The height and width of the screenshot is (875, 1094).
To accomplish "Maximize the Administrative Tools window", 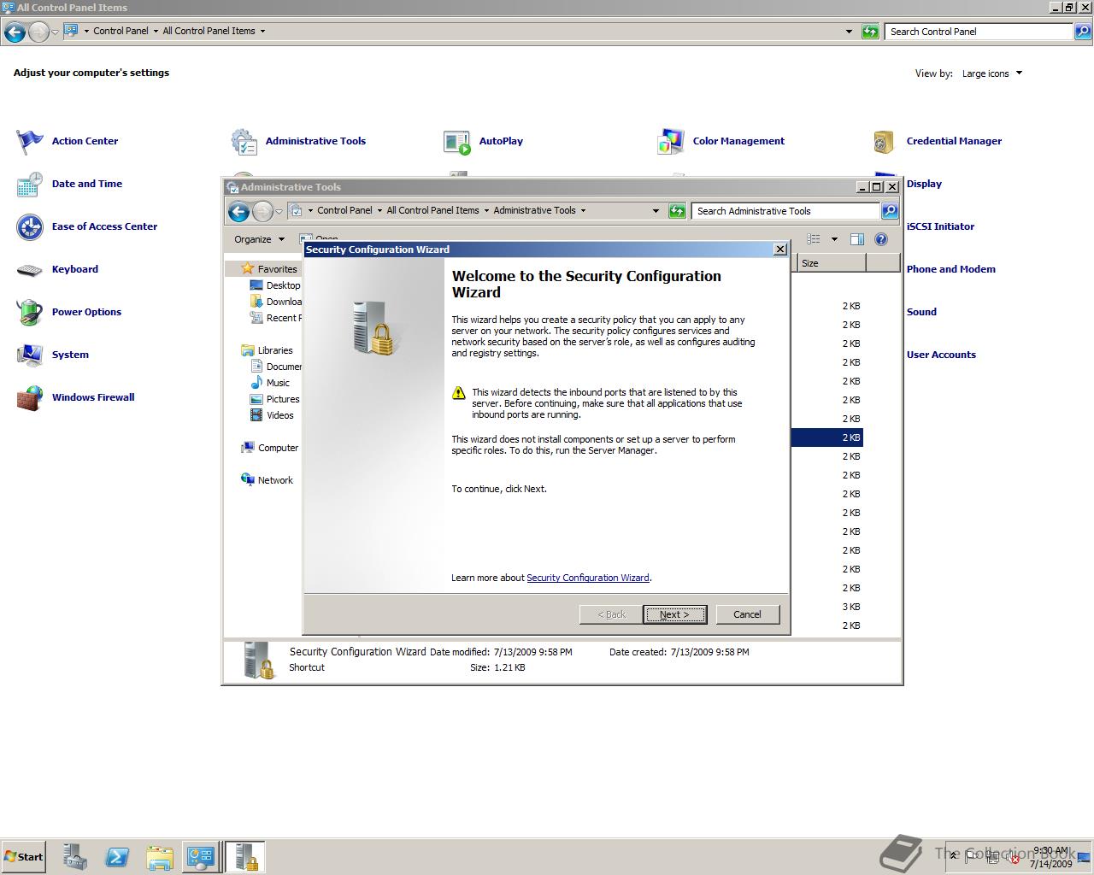I will click(x=876, y=186).
